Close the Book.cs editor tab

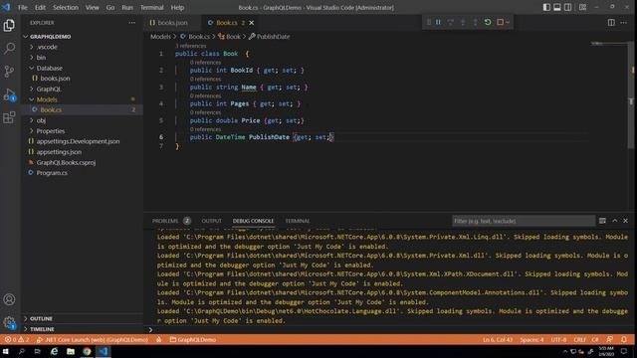pos(252,23)
